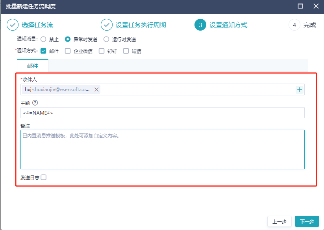Click the 上一步 button
This screenshot has height=230, width=324.
(x=279, y=221)
